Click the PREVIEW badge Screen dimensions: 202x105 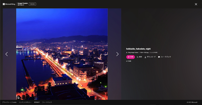click(x=32, y=4)
